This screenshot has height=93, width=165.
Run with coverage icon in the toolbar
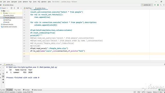[x=161, y=5]
